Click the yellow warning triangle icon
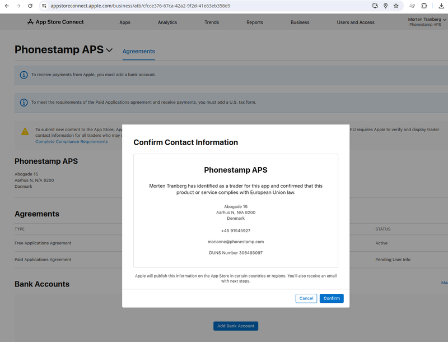Screen dimensions: 448x342 pos(25,131)
